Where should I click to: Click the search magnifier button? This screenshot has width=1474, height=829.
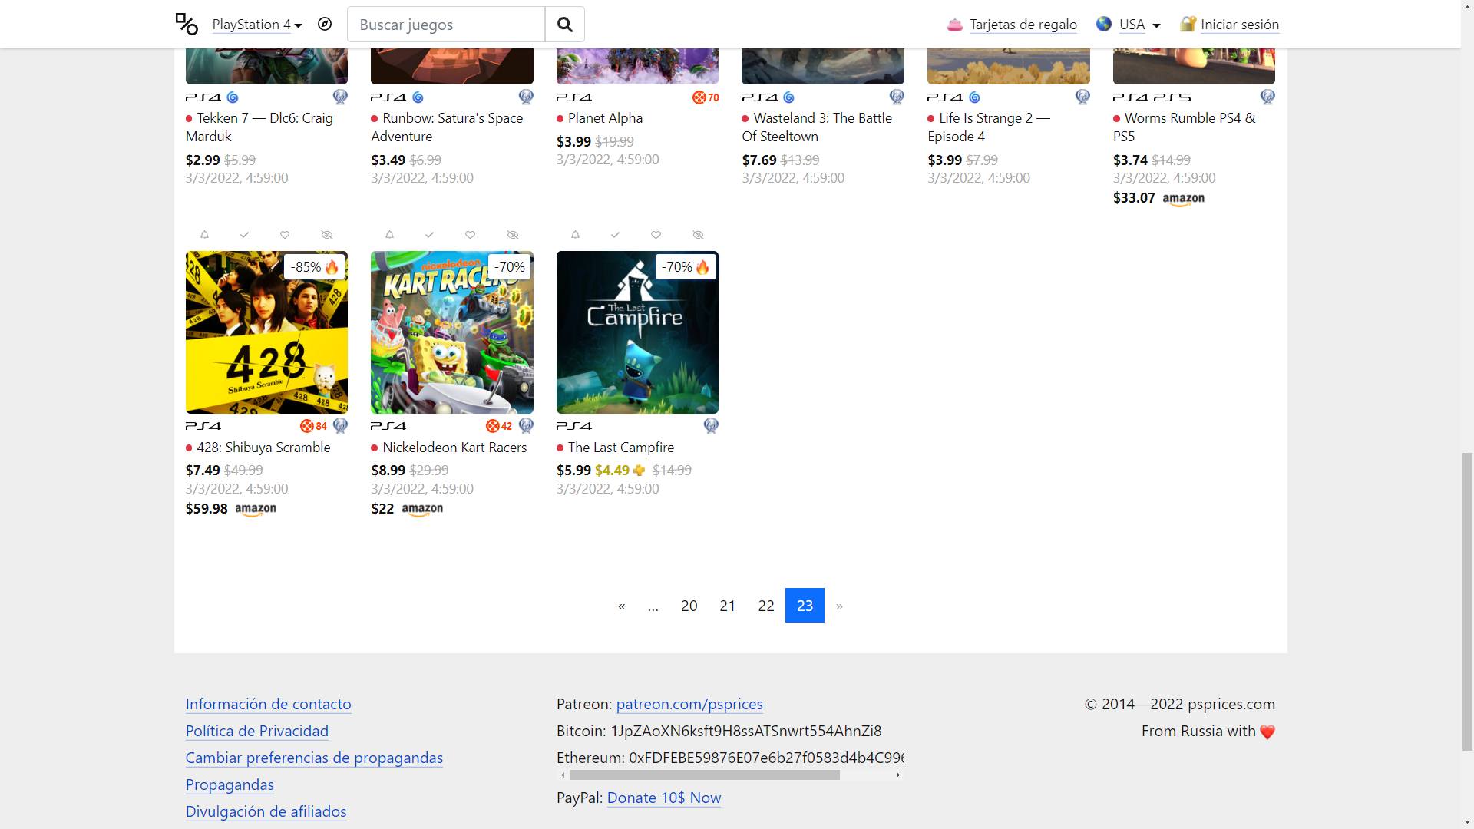tap(564, 25)
